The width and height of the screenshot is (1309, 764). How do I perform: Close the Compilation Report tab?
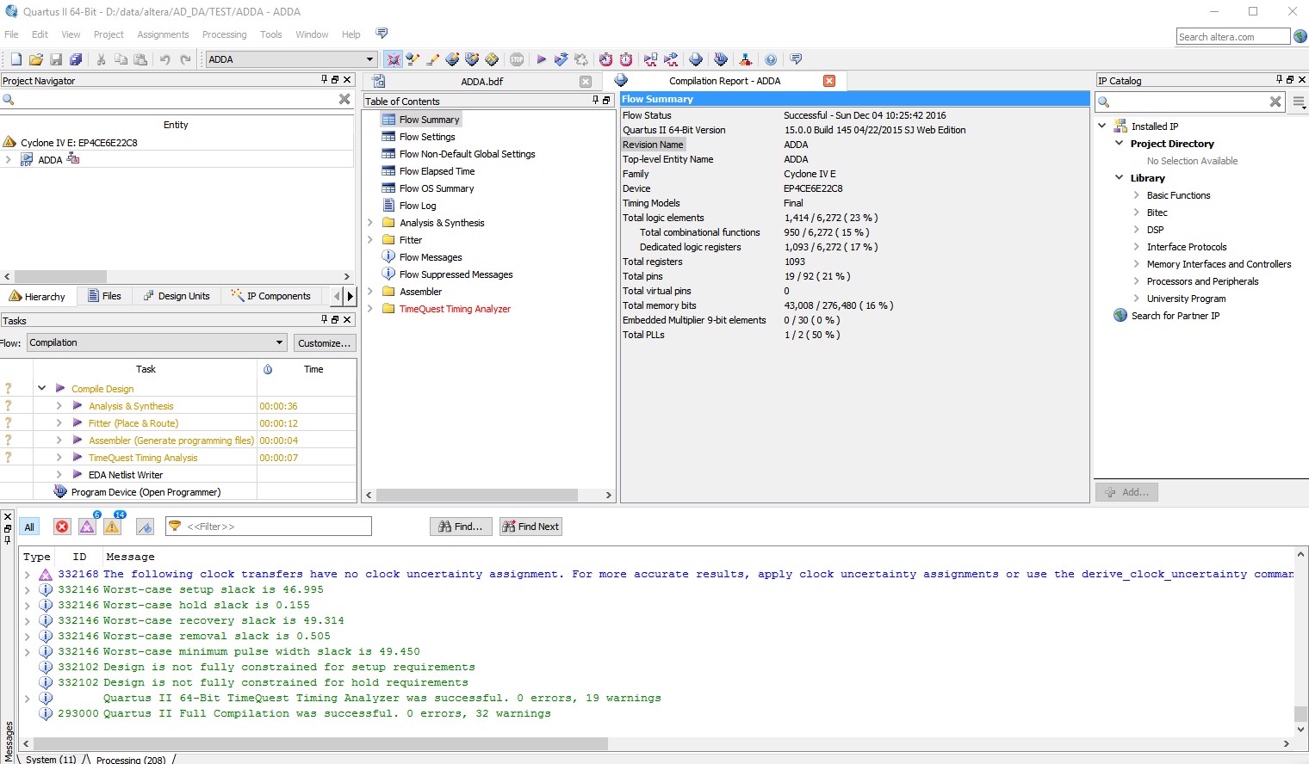pos(829,81)
